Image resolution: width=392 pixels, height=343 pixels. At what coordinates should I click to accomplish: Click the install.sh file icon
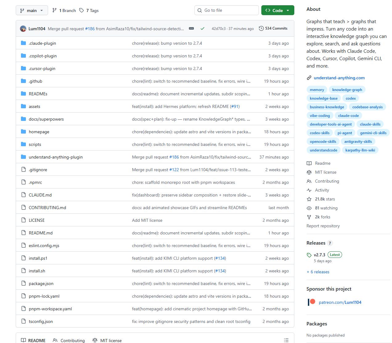click(x=23, y=271)
